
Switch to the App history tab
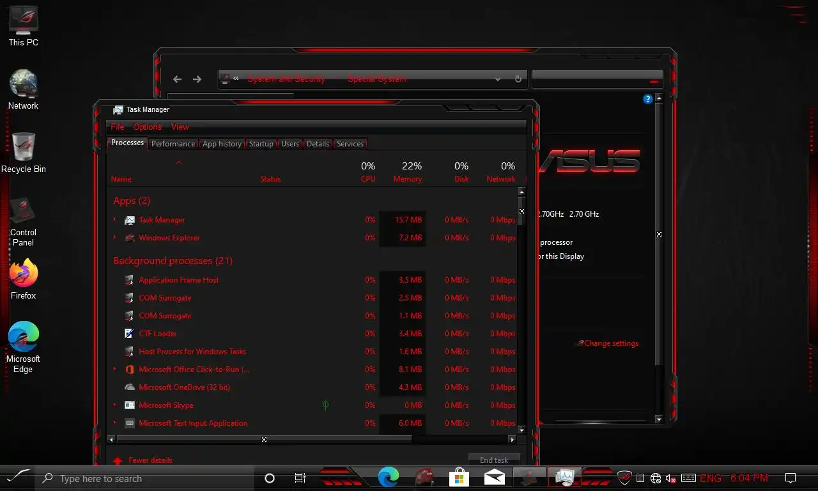[222, 144]
